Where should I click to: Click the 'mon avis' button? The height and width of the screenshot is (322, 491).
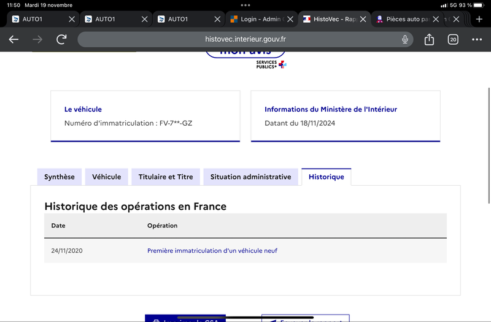[245, 53]
